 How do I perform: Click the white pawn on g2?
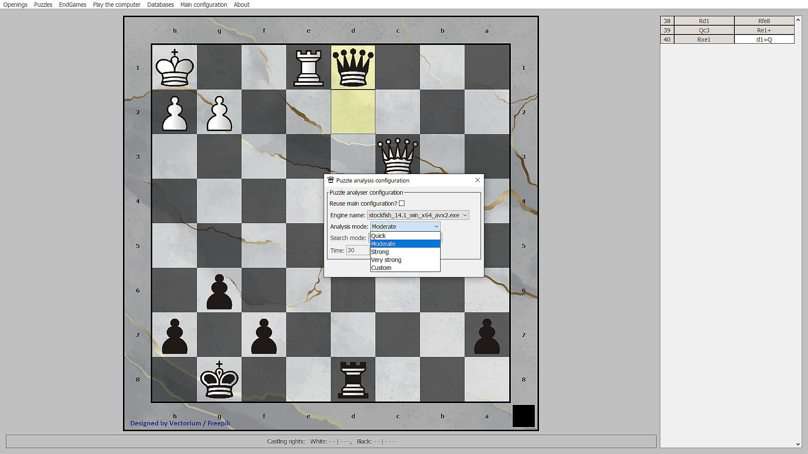point(219,113)
